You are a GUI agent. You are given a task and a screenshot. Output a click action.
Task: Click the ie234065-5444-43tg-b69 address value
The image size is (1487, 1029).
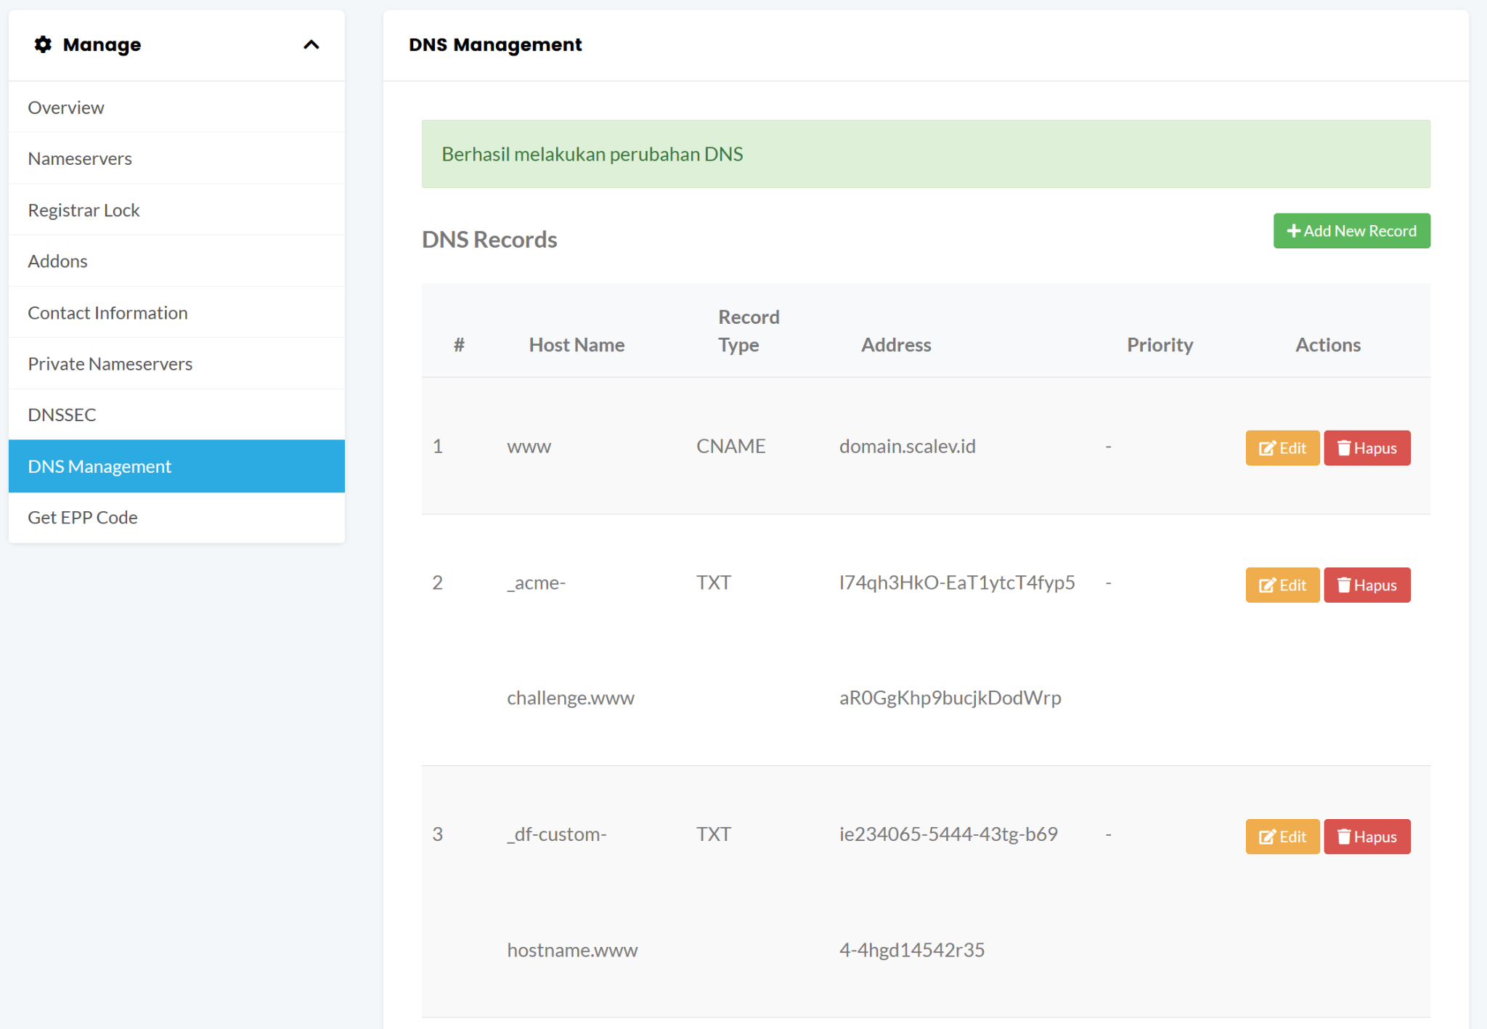click(x=948, y=834)
